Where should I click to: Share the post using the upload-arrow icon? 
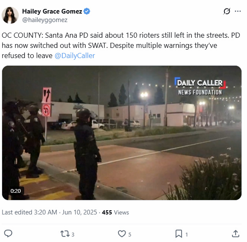(x=236, y=234)
